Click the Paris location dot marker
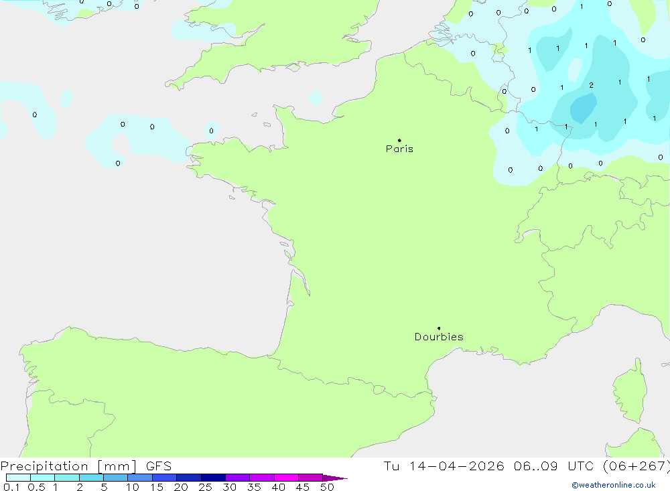This screenshot has height=491, width=670. coord(399,140)
